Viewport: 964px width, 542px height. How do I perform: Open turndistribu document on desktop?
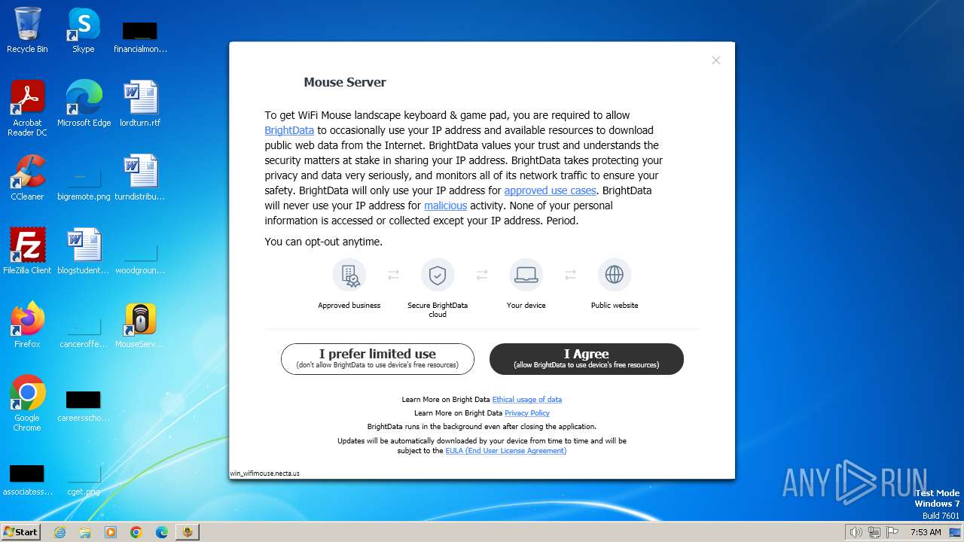click(x=140, y=178)
